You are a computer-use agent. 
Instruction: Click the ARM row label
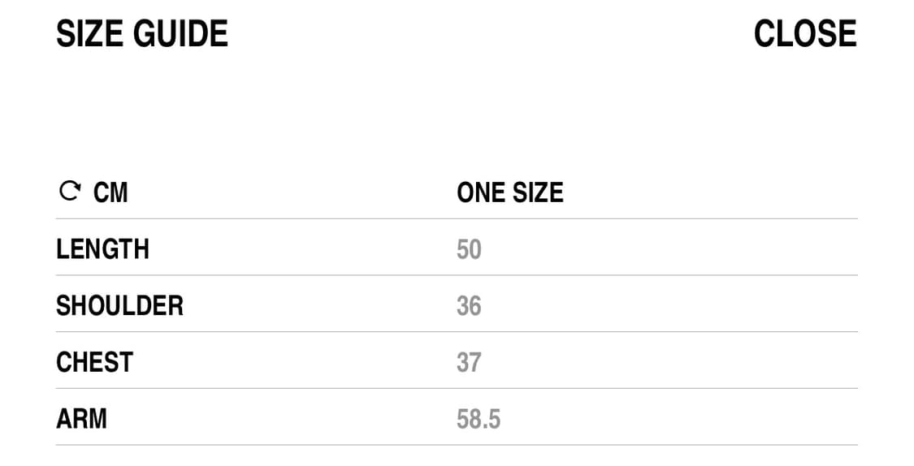(x=81, y=419)
